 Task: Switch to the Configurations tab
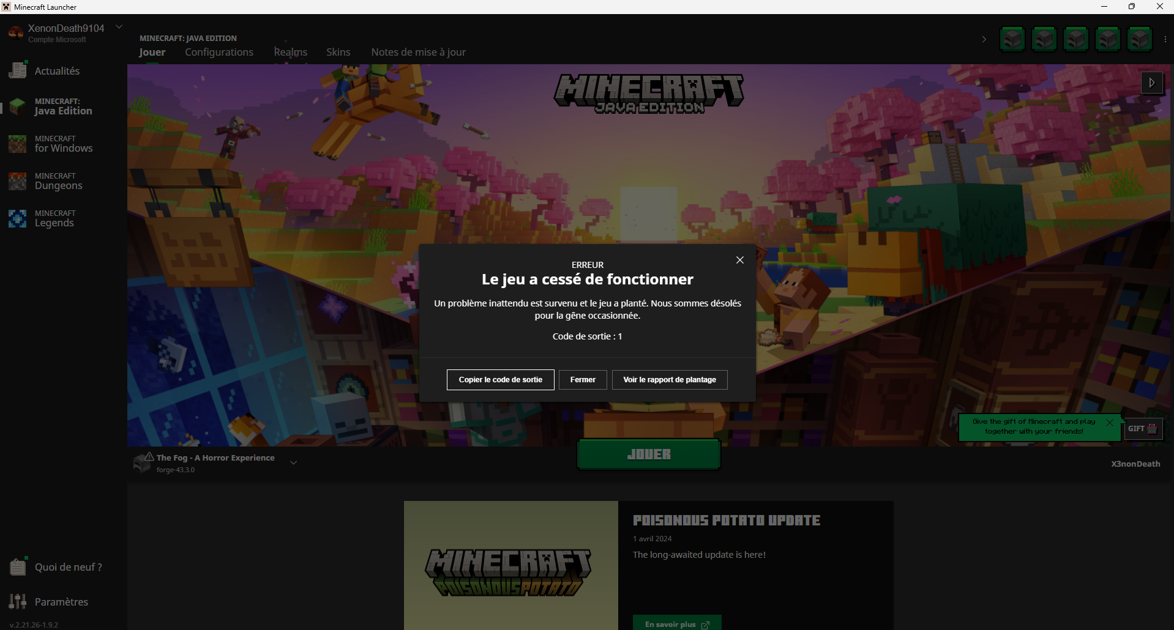point(219,52)
